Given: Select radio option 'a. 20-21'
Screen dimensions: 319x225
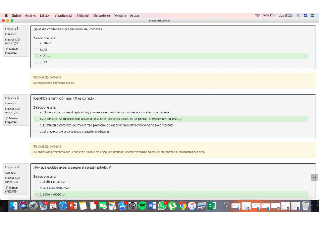Looking at the screenshot, I should coord(36,44).
